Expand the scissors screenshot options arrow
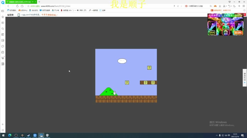Image resolution: width=247 pixels, height=138 pixels. point(226,6)
